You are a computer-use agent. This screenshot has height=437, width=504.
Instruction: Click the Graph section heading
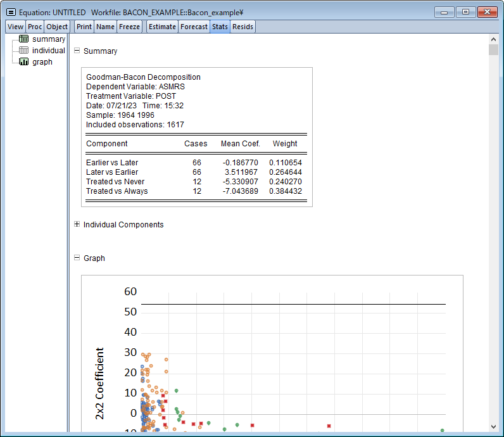pyautogui.click(x=94, y=258)
